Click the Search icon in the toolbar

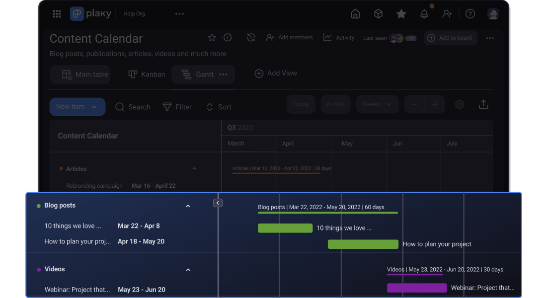119,107
